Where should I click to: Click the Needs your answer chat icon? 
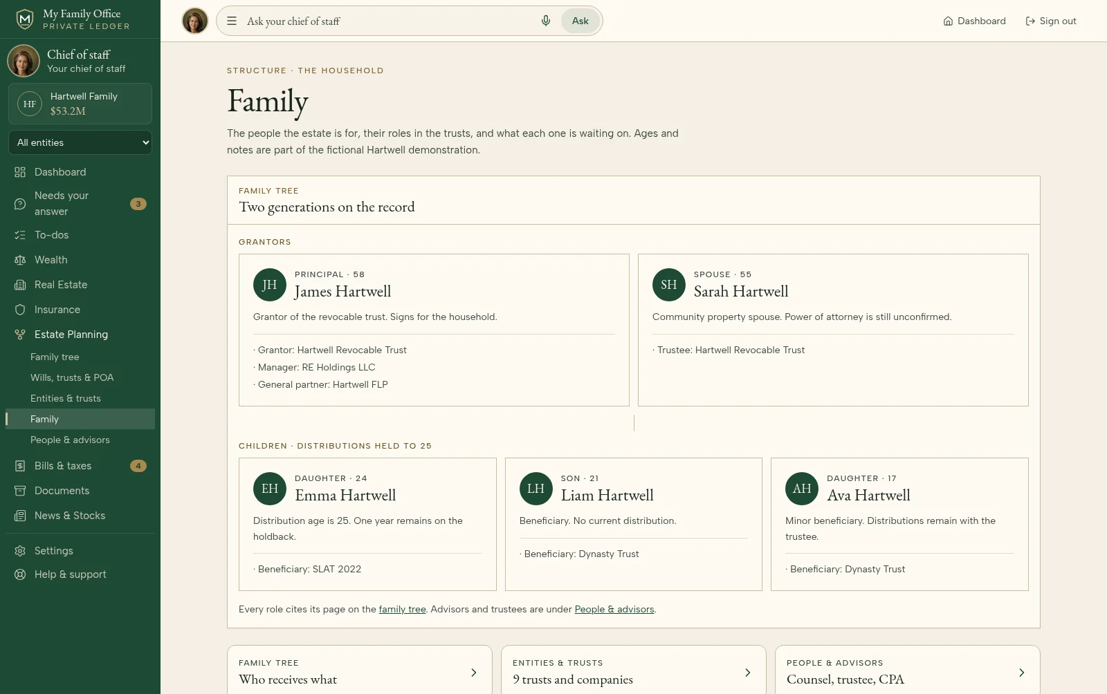20,204
